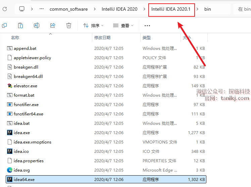Select format.bat file icon
The image size is (251, 187).
point(10,95)
